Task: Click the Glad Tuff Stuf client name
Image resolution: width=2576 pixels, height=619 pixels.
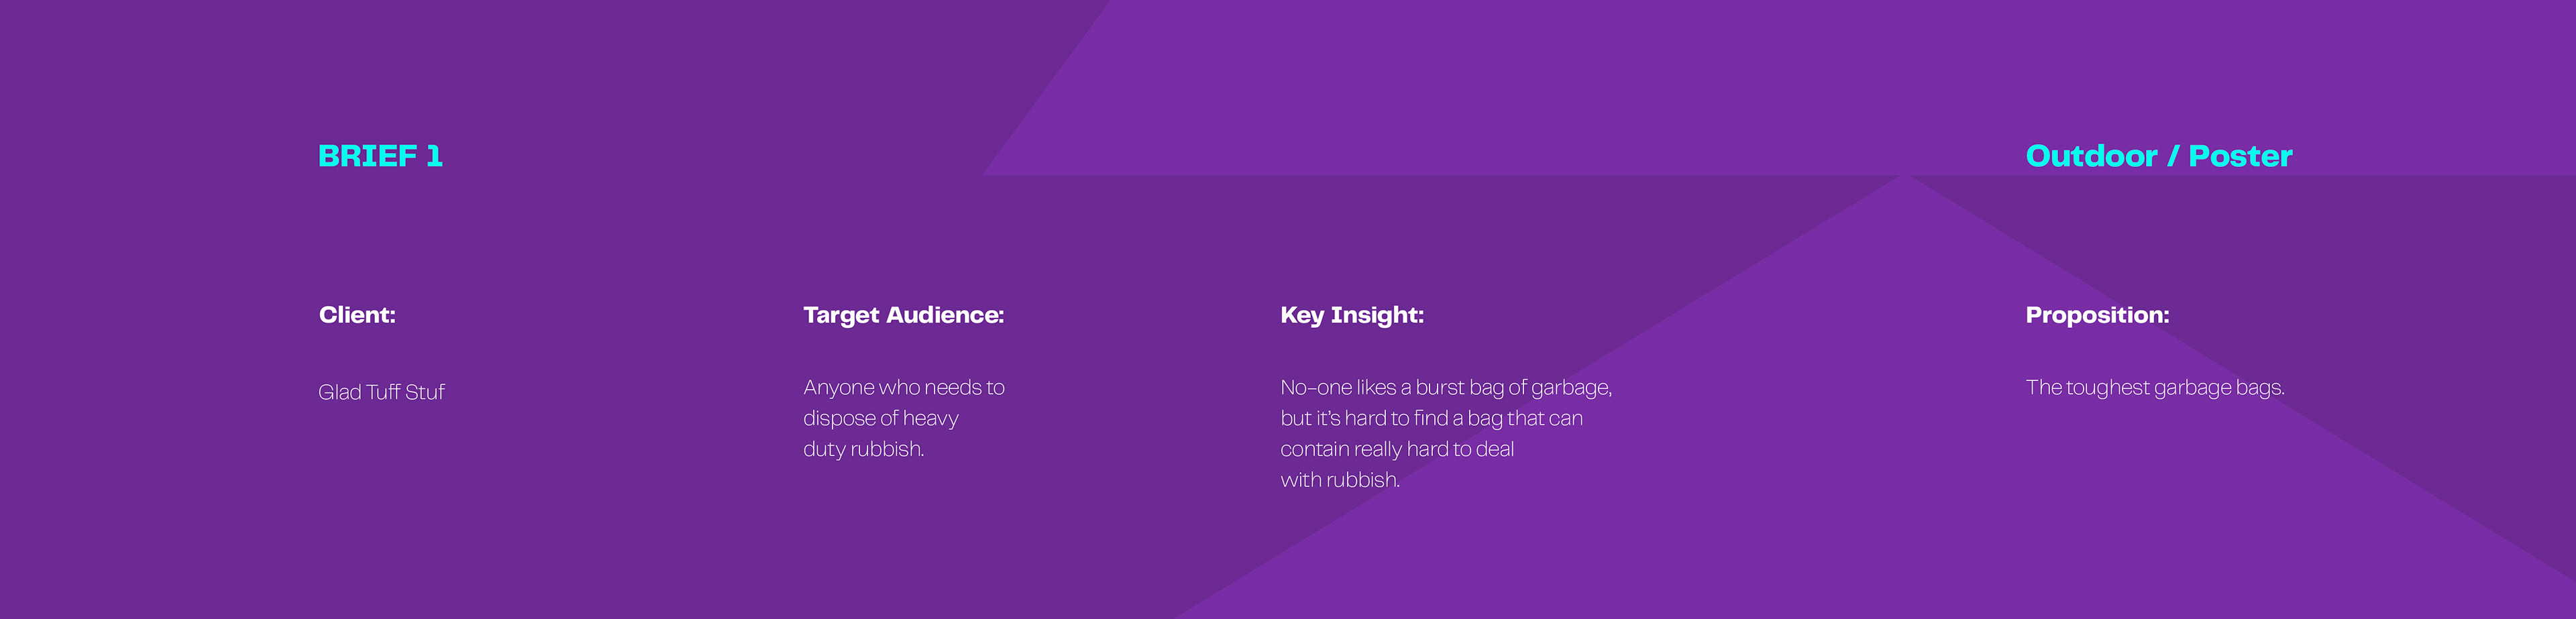Action: pyautogui.click(x=381, y=392)
